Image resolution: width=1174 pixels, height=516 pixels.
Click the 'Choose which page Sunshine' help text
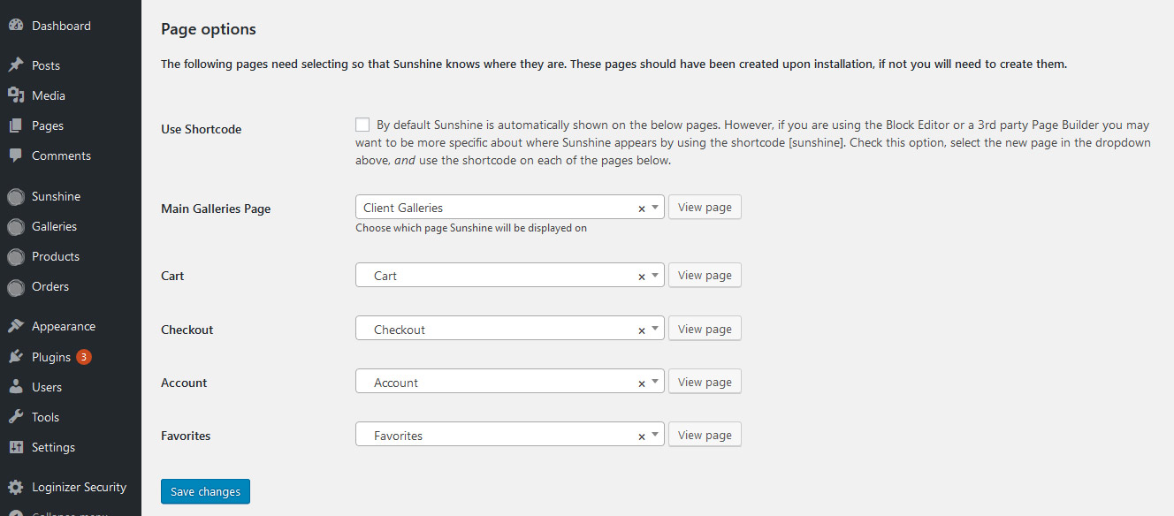click(x=471, y=228)
